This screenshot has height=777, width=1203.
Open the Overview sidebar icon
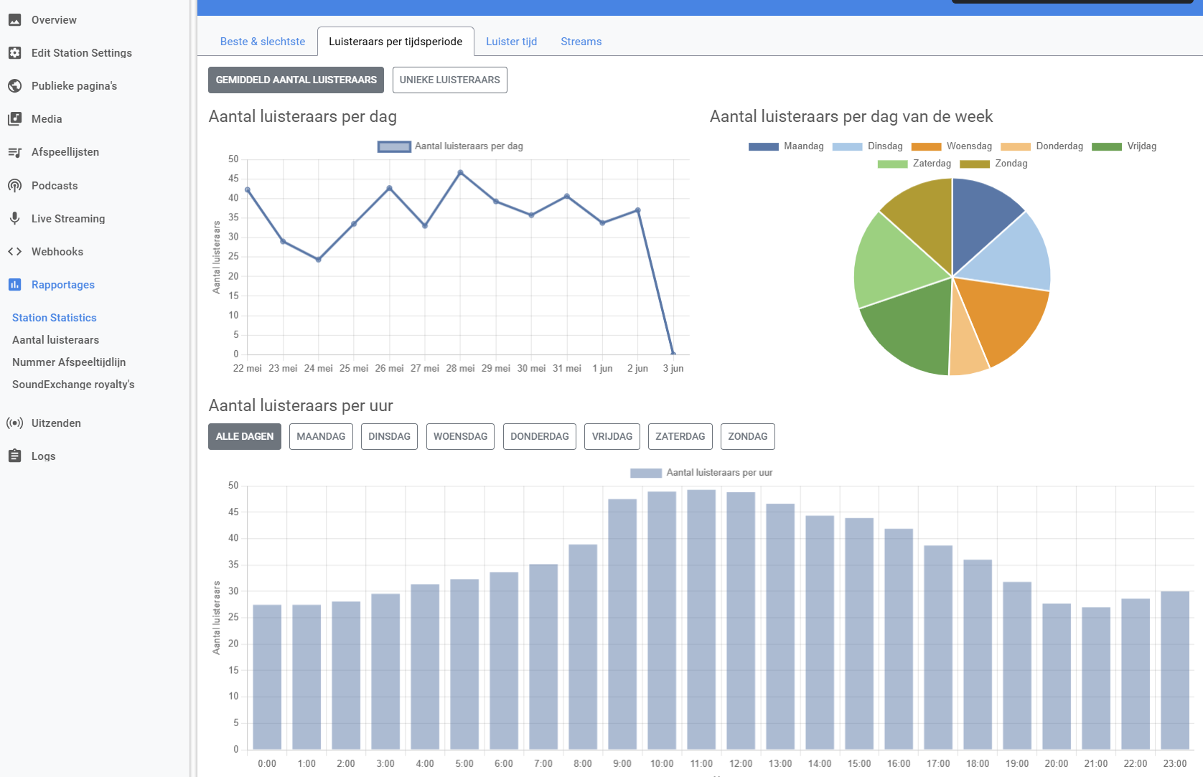tap(14, 20)
